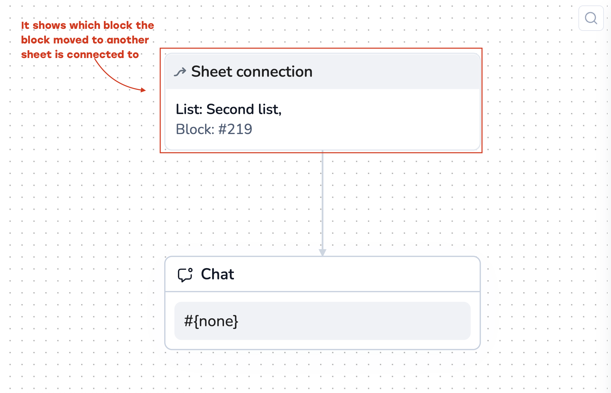Open the 'Block: #219' link
Viewport: 611px width, 393px height.
tap(214, 129)
